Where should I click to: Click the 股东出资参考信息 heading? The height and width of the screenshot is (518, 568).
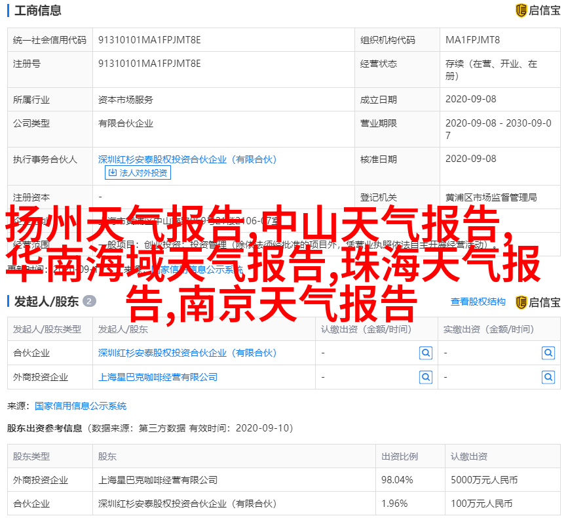(45, 428)
